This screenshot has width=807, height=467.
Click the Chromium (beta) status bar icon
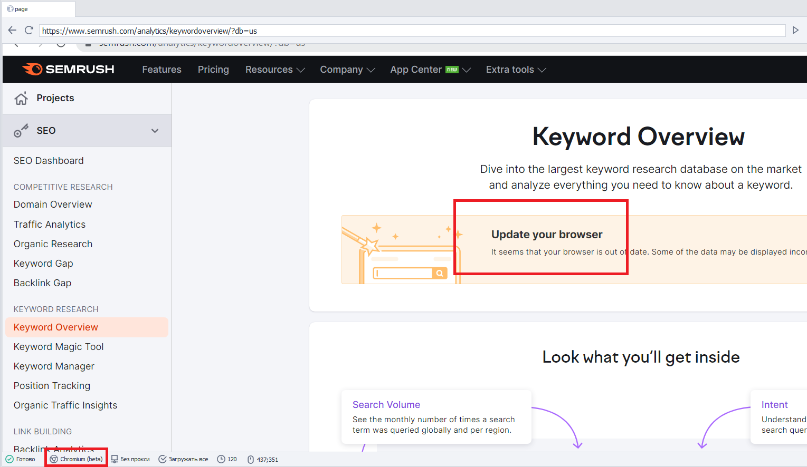pyautogui.click(x=54, y=459)
